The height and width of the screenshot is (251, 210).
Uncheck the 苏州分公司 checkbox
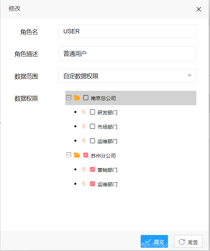(86, 155)
